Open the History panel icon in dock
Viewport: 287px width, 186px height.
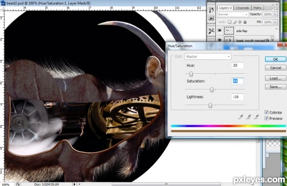tap(211, 10)
